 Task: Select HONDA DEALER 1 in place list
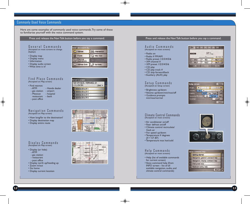pyautogui.click(x=90, y=89)
